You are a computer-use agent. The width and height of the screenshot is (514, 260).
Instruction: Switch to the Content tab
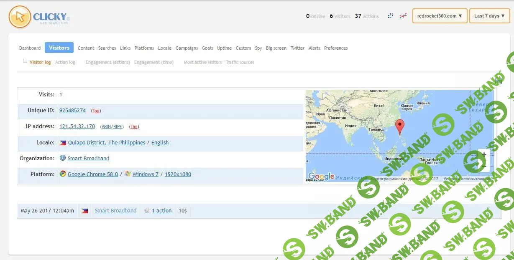[x=86, y=48]
